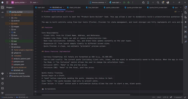188x99 pixels.
Task: Show more tool windows ellipsis in left sidebar
Action: click(x=2, y=17)
